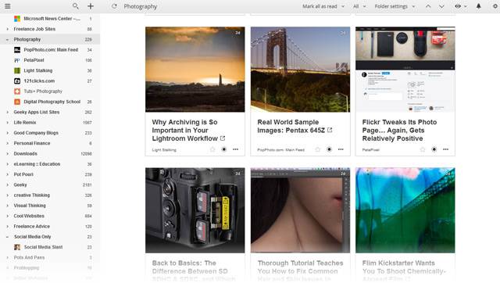500x283 pixels.
Task: Select the 121clicks.com feed icon
Action: pos(17,81)
